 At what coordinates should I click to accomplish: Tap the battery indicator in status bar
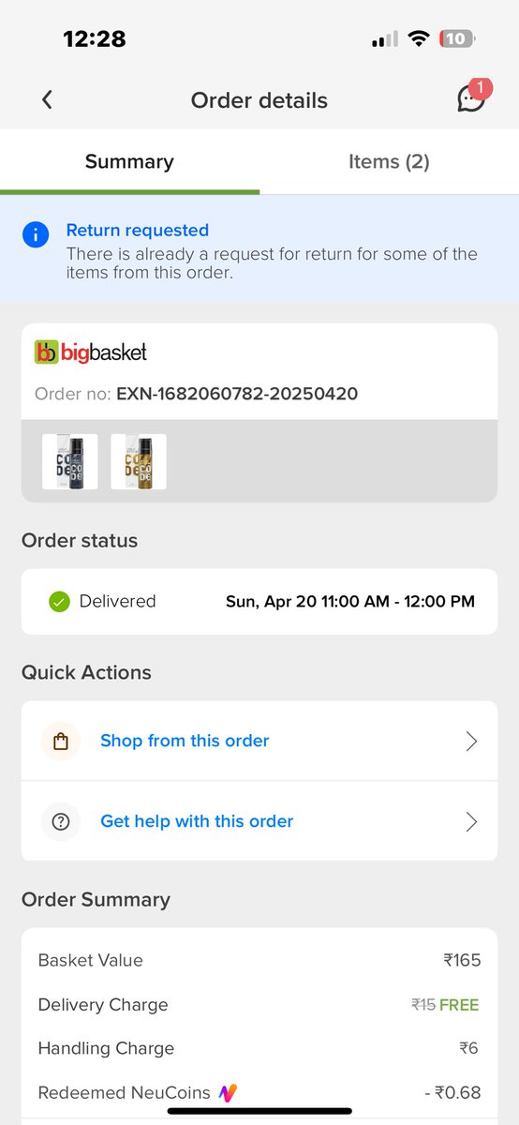coord(457,39)
